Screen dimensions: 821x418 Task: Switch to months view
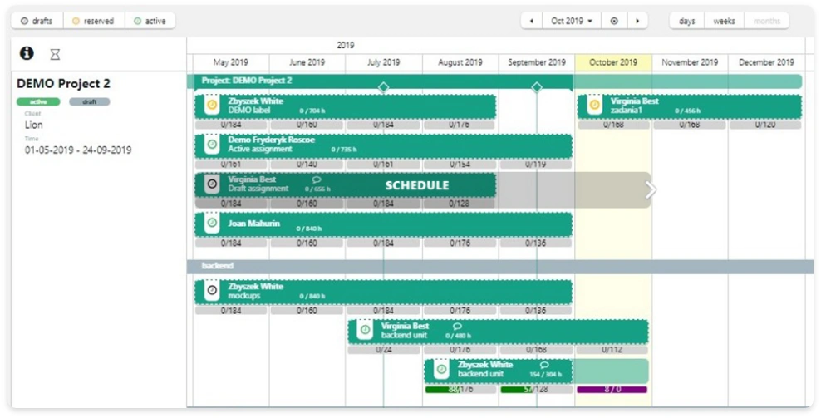coord(766,21)
